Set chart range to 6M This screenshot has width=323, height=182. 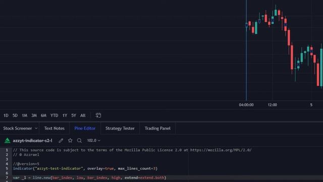click(x=43, y=115)
